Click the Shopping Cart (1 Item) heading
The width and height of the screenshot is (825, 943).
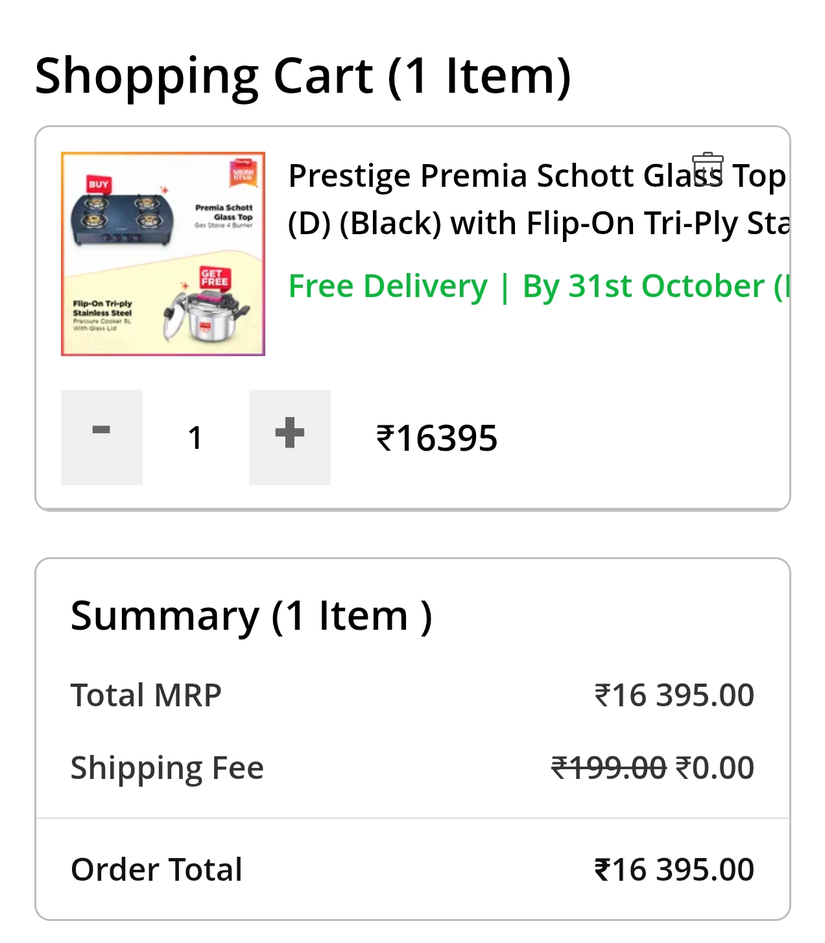(x=302, y=76)
